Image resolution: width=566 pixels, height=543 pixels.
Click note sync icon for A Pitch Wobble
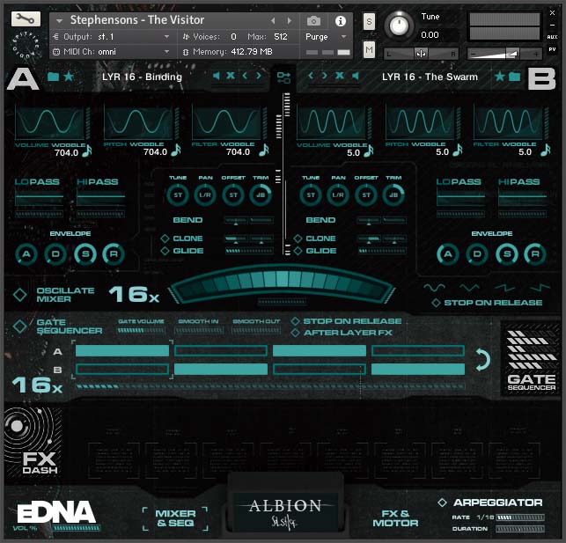click(175, 150)
